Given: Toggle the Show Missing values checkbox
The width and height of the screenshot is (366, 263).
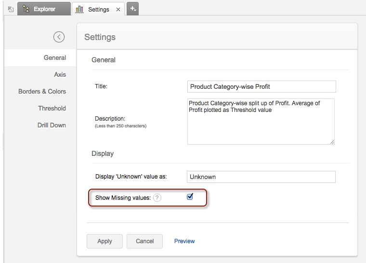Looking at the screenshot, I should 190,197.
